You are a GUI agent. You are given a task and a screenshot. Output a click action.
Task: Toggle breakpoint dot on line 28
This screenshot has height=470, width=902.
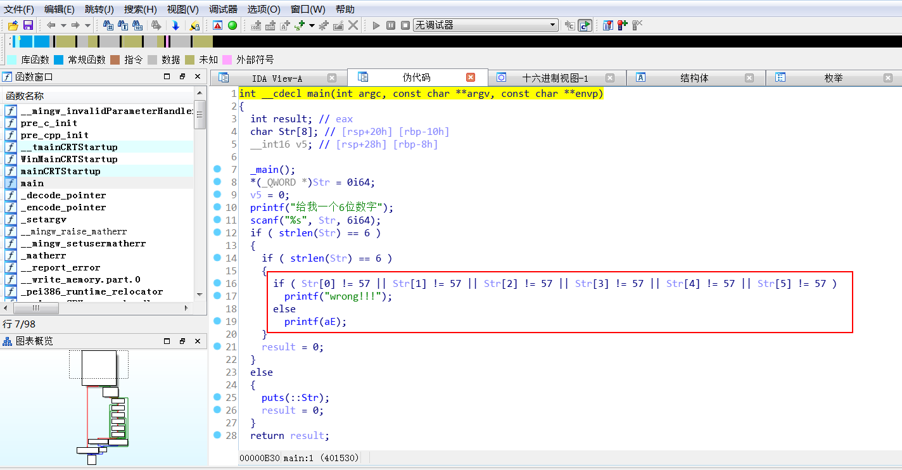point(217,435)
